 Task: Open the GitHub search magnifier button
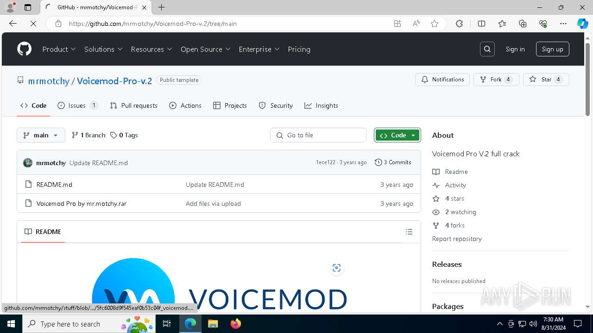487,49
